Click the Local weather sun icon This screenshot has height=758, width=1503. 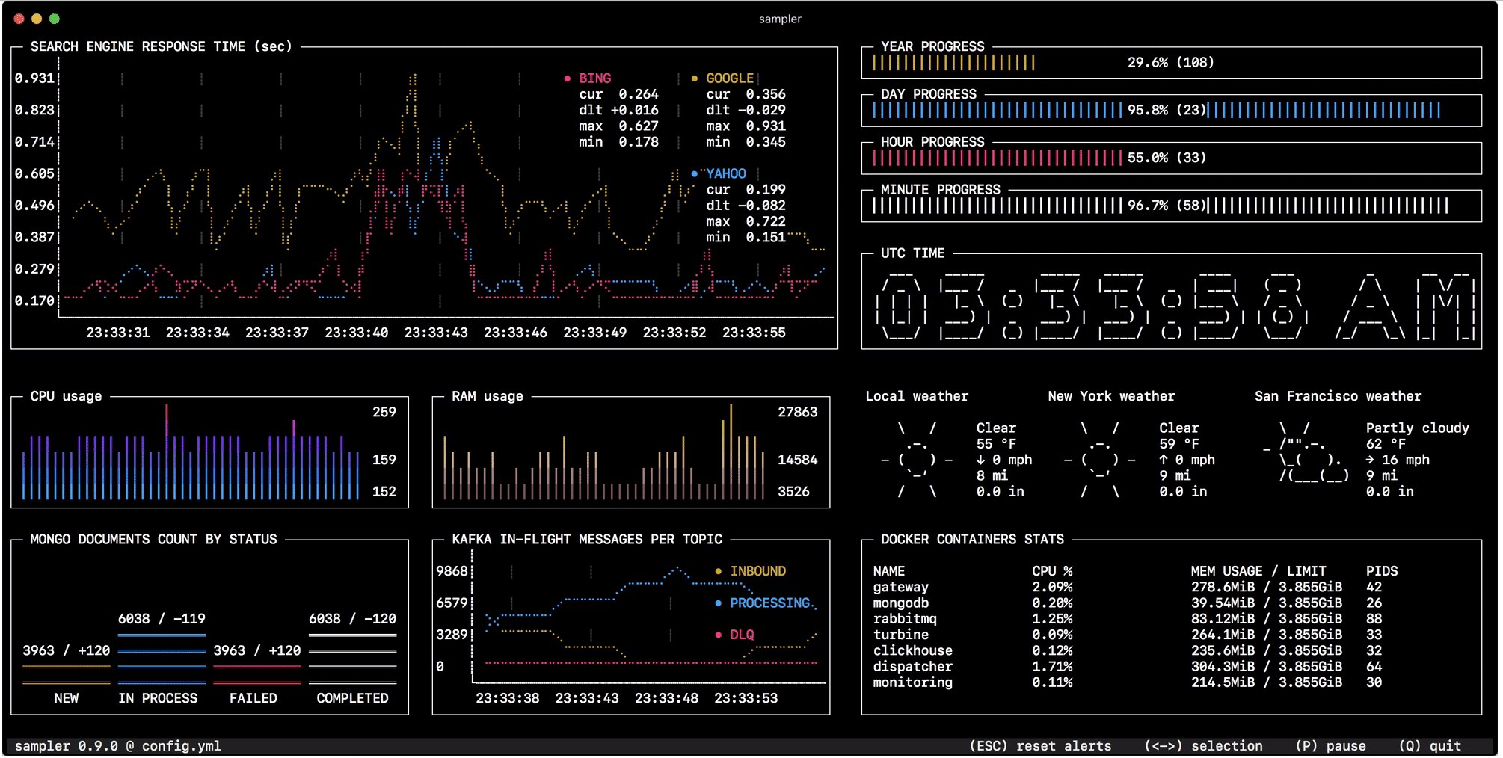(x=917, y=460)
